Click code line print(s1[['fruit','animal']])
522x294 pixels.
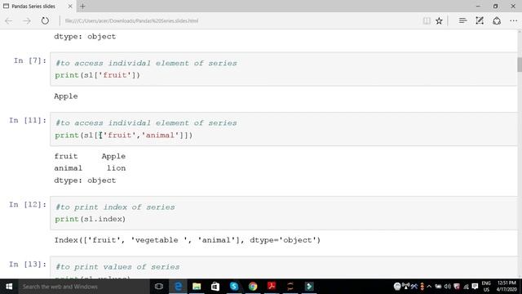(x=123, y=135)
